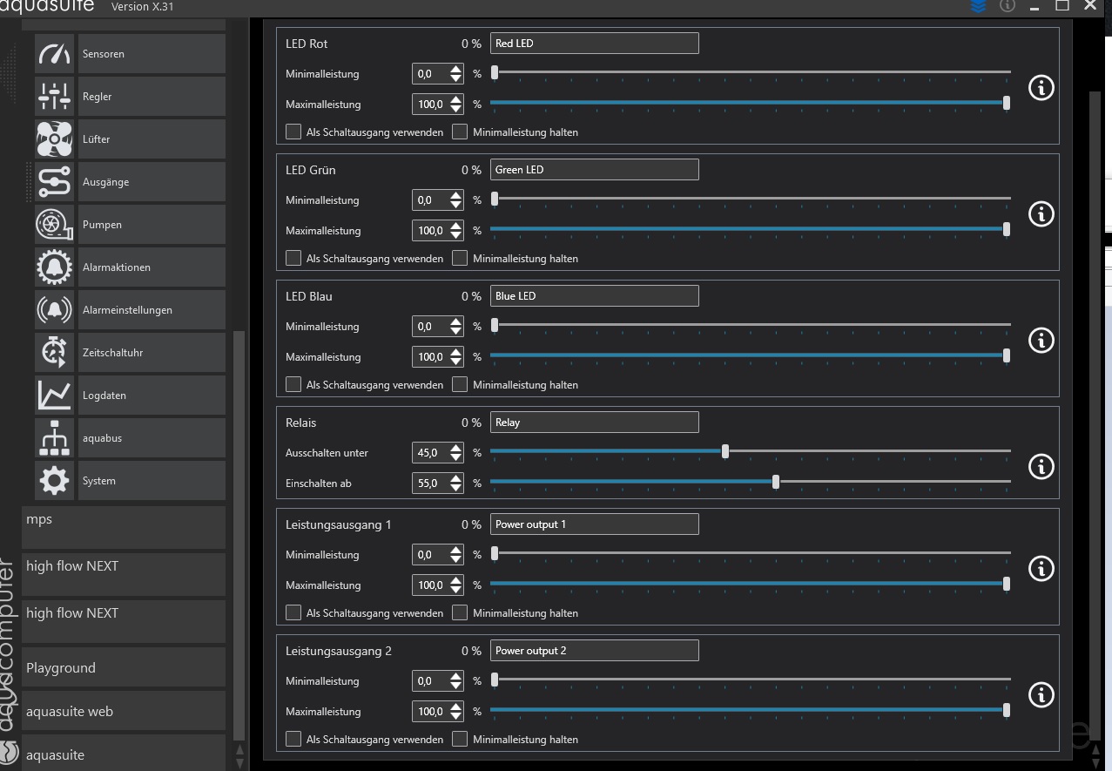Open the aquabus menu item
The height and width of the screenshot is (771, 1112).
click(x=151, y=438)
